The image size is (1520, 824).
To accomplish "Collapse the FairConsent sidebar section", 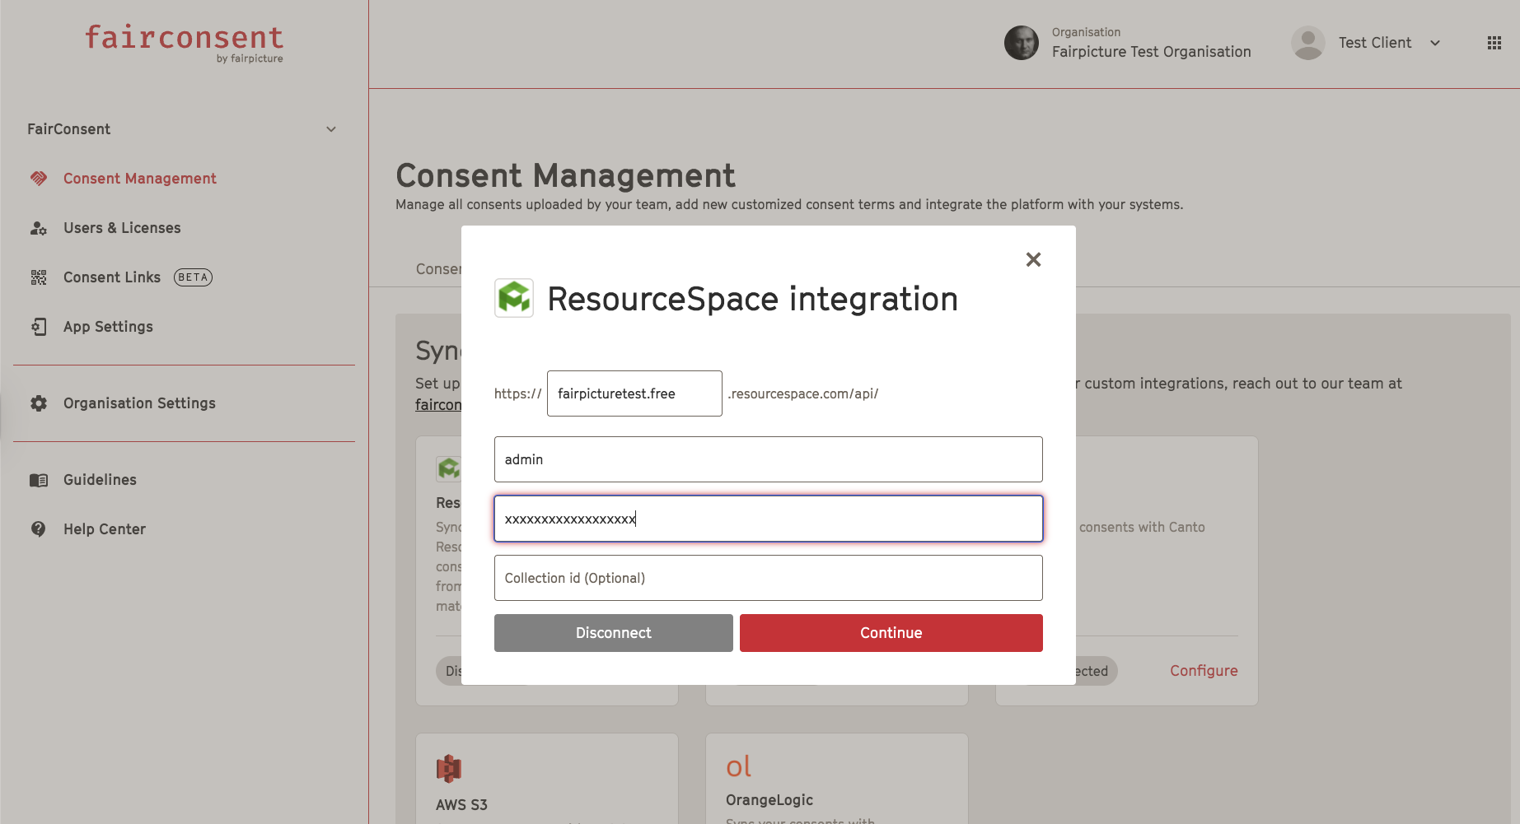I will click(331, 129).
